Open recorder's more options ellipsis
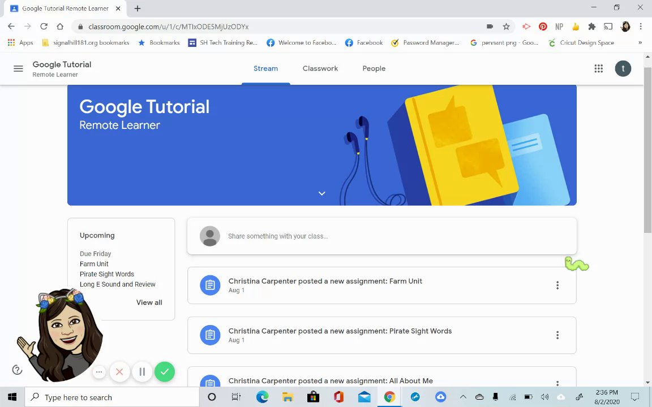The height and width of the screenshot is (407, 652). coord(99,372)
